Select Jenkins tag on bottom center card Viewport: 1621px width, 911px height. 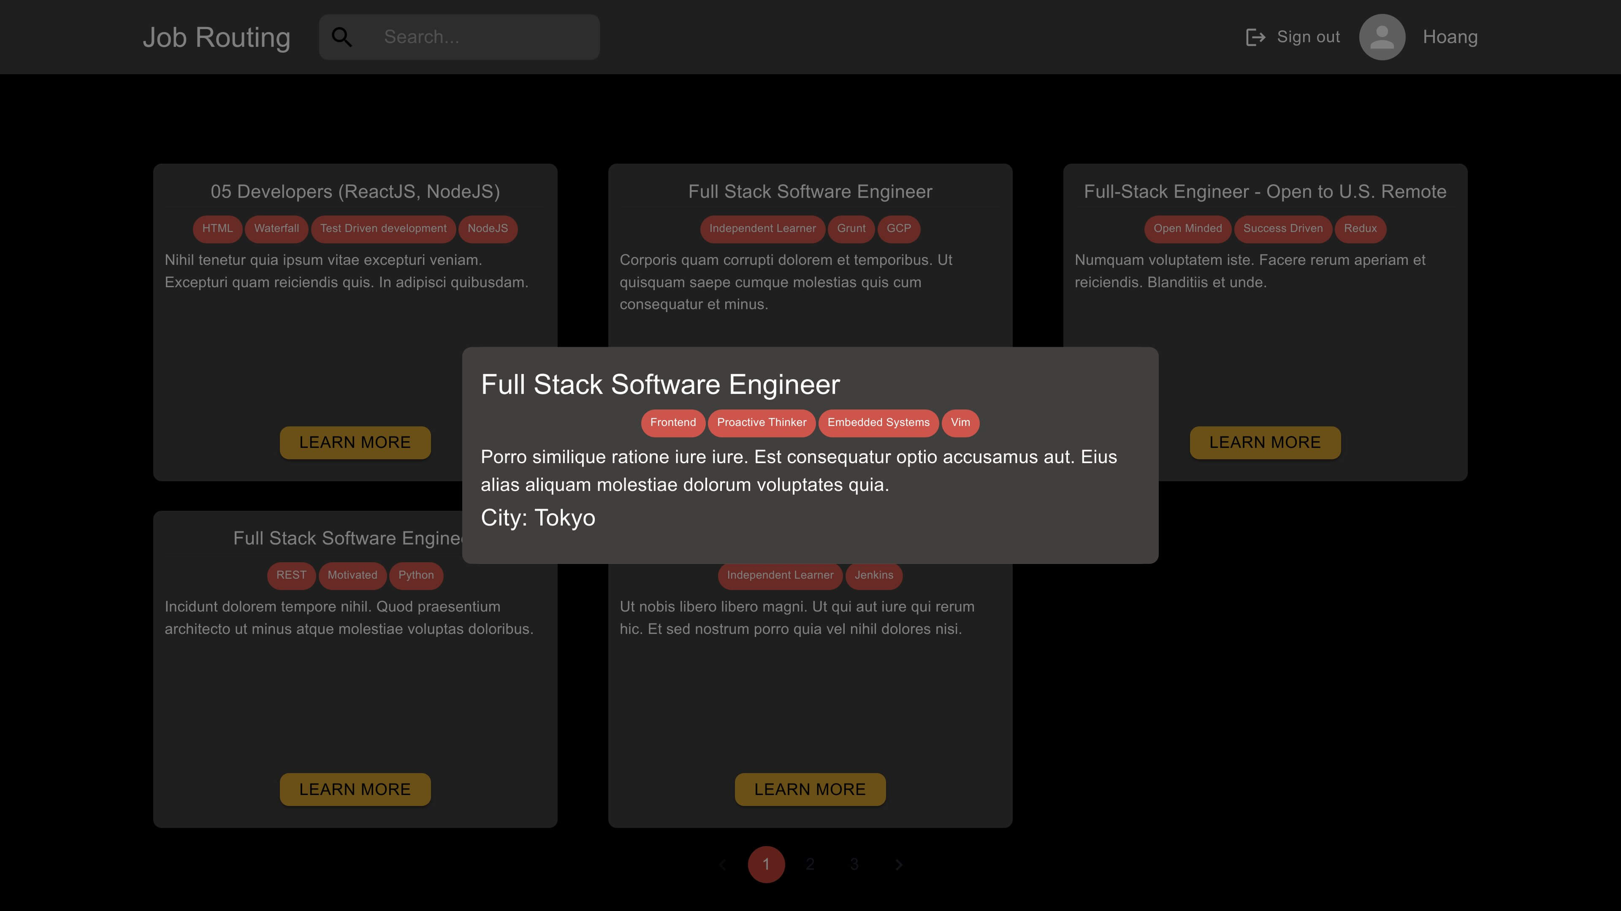pos(874,575)
